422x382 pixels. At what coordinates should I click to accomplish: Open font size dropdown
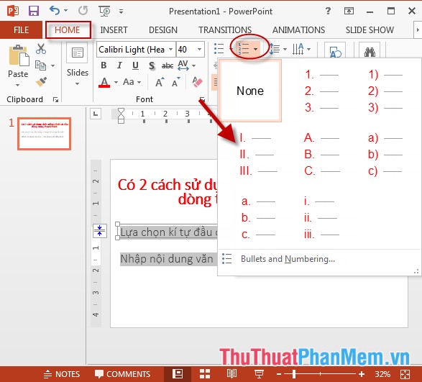199,50
